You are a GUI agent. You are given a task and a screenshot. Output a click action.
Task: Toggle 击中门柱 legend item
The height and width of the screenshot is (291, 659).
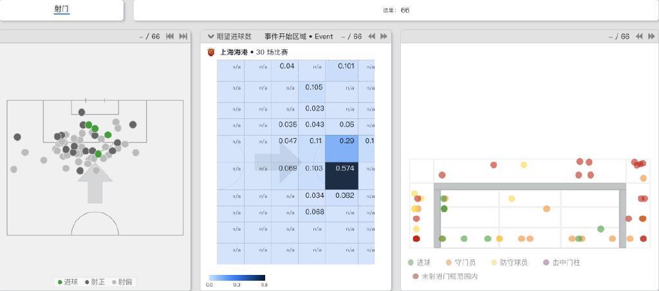pyautogui.click(x=561, y=263)
